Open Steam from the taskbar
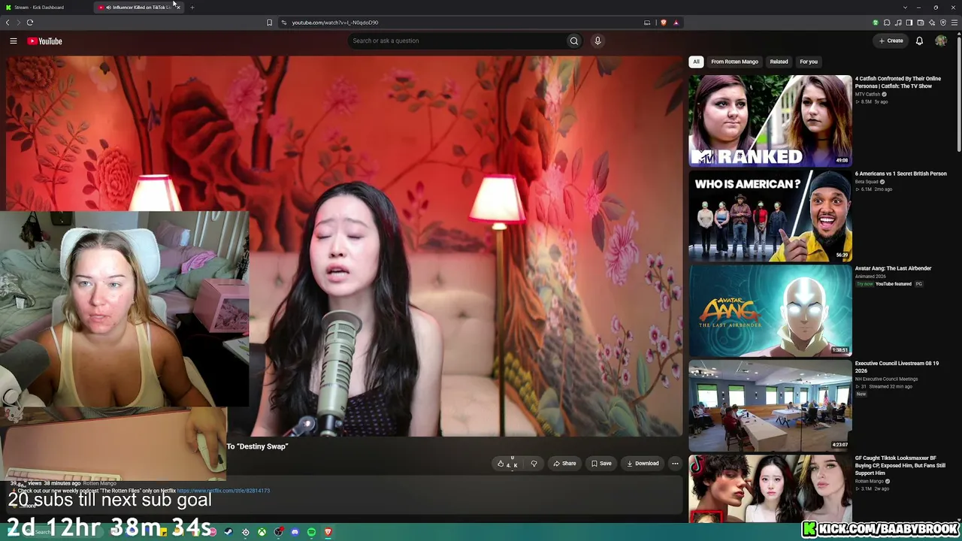962x541 pixels. 228,532
